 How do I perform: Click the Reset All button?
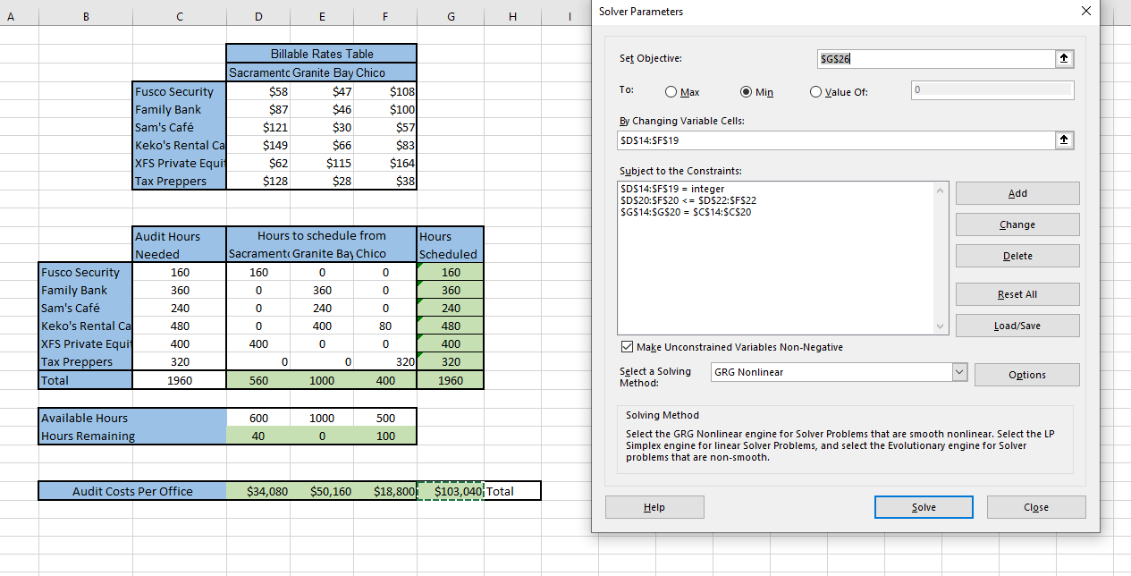[x=1017, y=294]
